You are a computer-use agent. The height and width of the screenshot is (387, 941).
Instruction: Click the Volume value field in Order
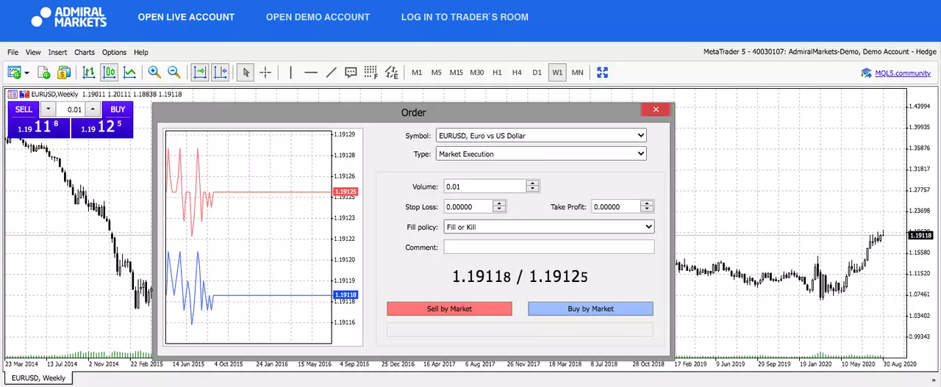pyautogui.click(x=485, y=187)
